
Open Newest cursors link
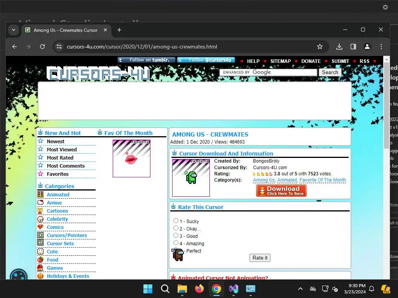click(x=56, y=141)
